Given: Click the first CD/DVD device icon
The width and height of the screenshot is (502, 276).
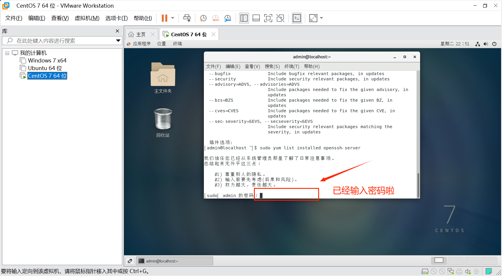Looking at the screenshot, I should tap(434, 271).
